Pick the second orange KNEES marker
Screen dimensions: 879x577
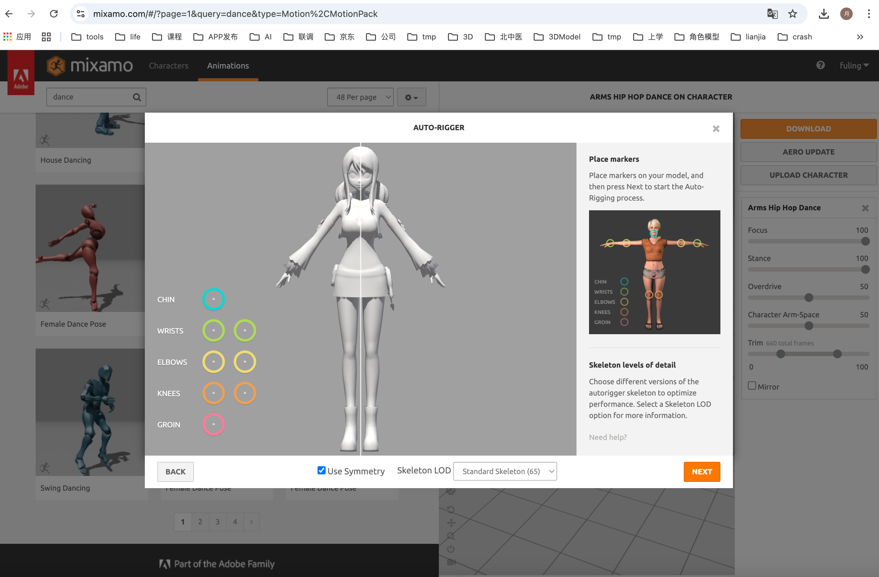click(245, 393)
